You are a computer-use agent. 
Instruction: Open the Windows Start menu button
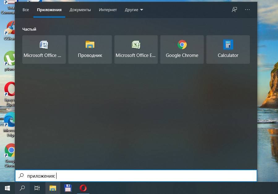7,188
